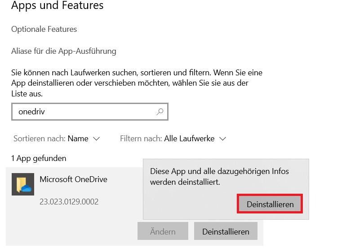This screenshot has width=346, height=252.
Task: Click Deinstallieren button beside Ändern
Action: [x=226, y=231]
